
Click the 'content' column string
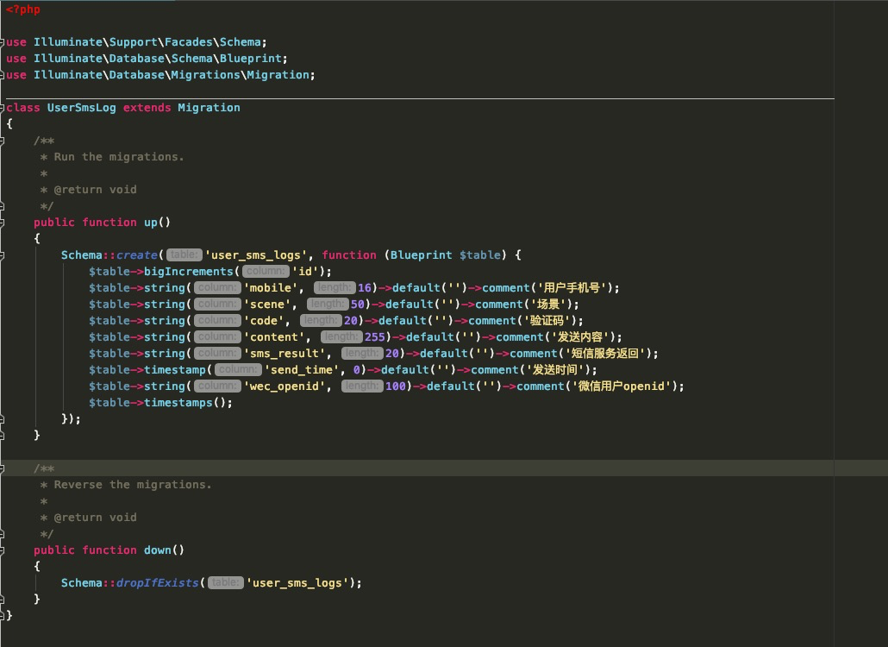[x=274, y=337]
